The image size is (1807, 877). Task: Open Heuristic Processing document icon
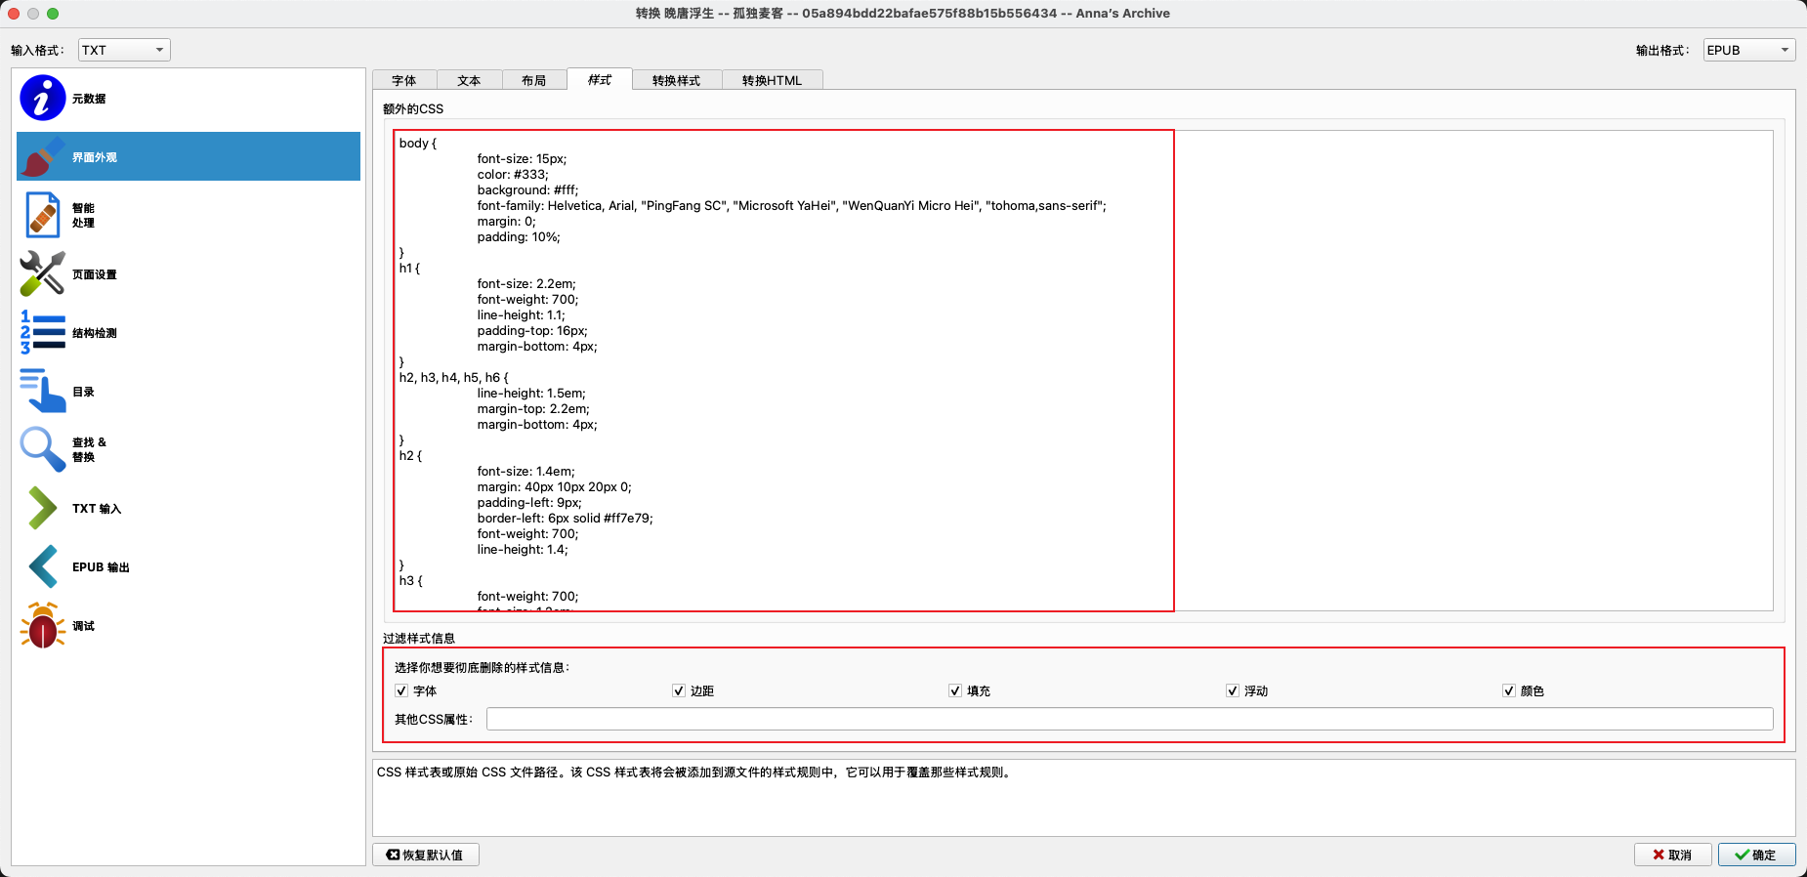42,216
